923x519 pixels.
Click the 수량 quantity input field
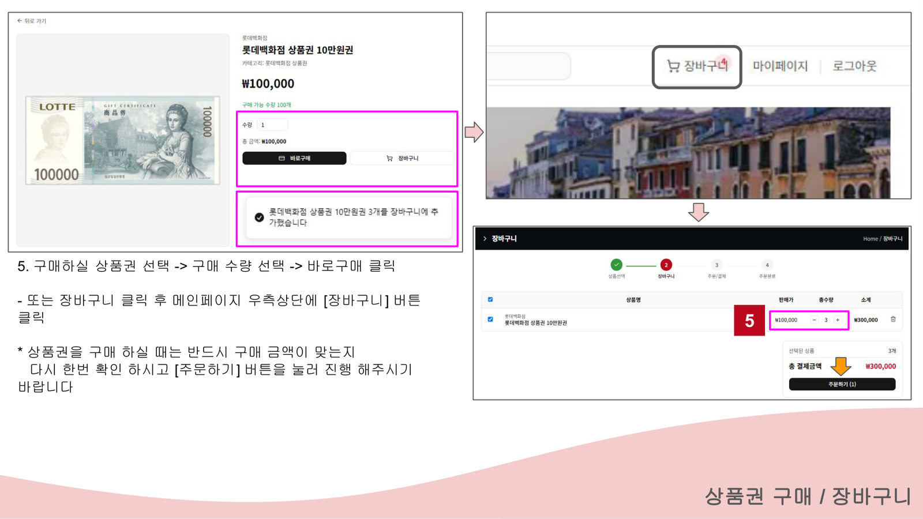[x=272, y=125]
